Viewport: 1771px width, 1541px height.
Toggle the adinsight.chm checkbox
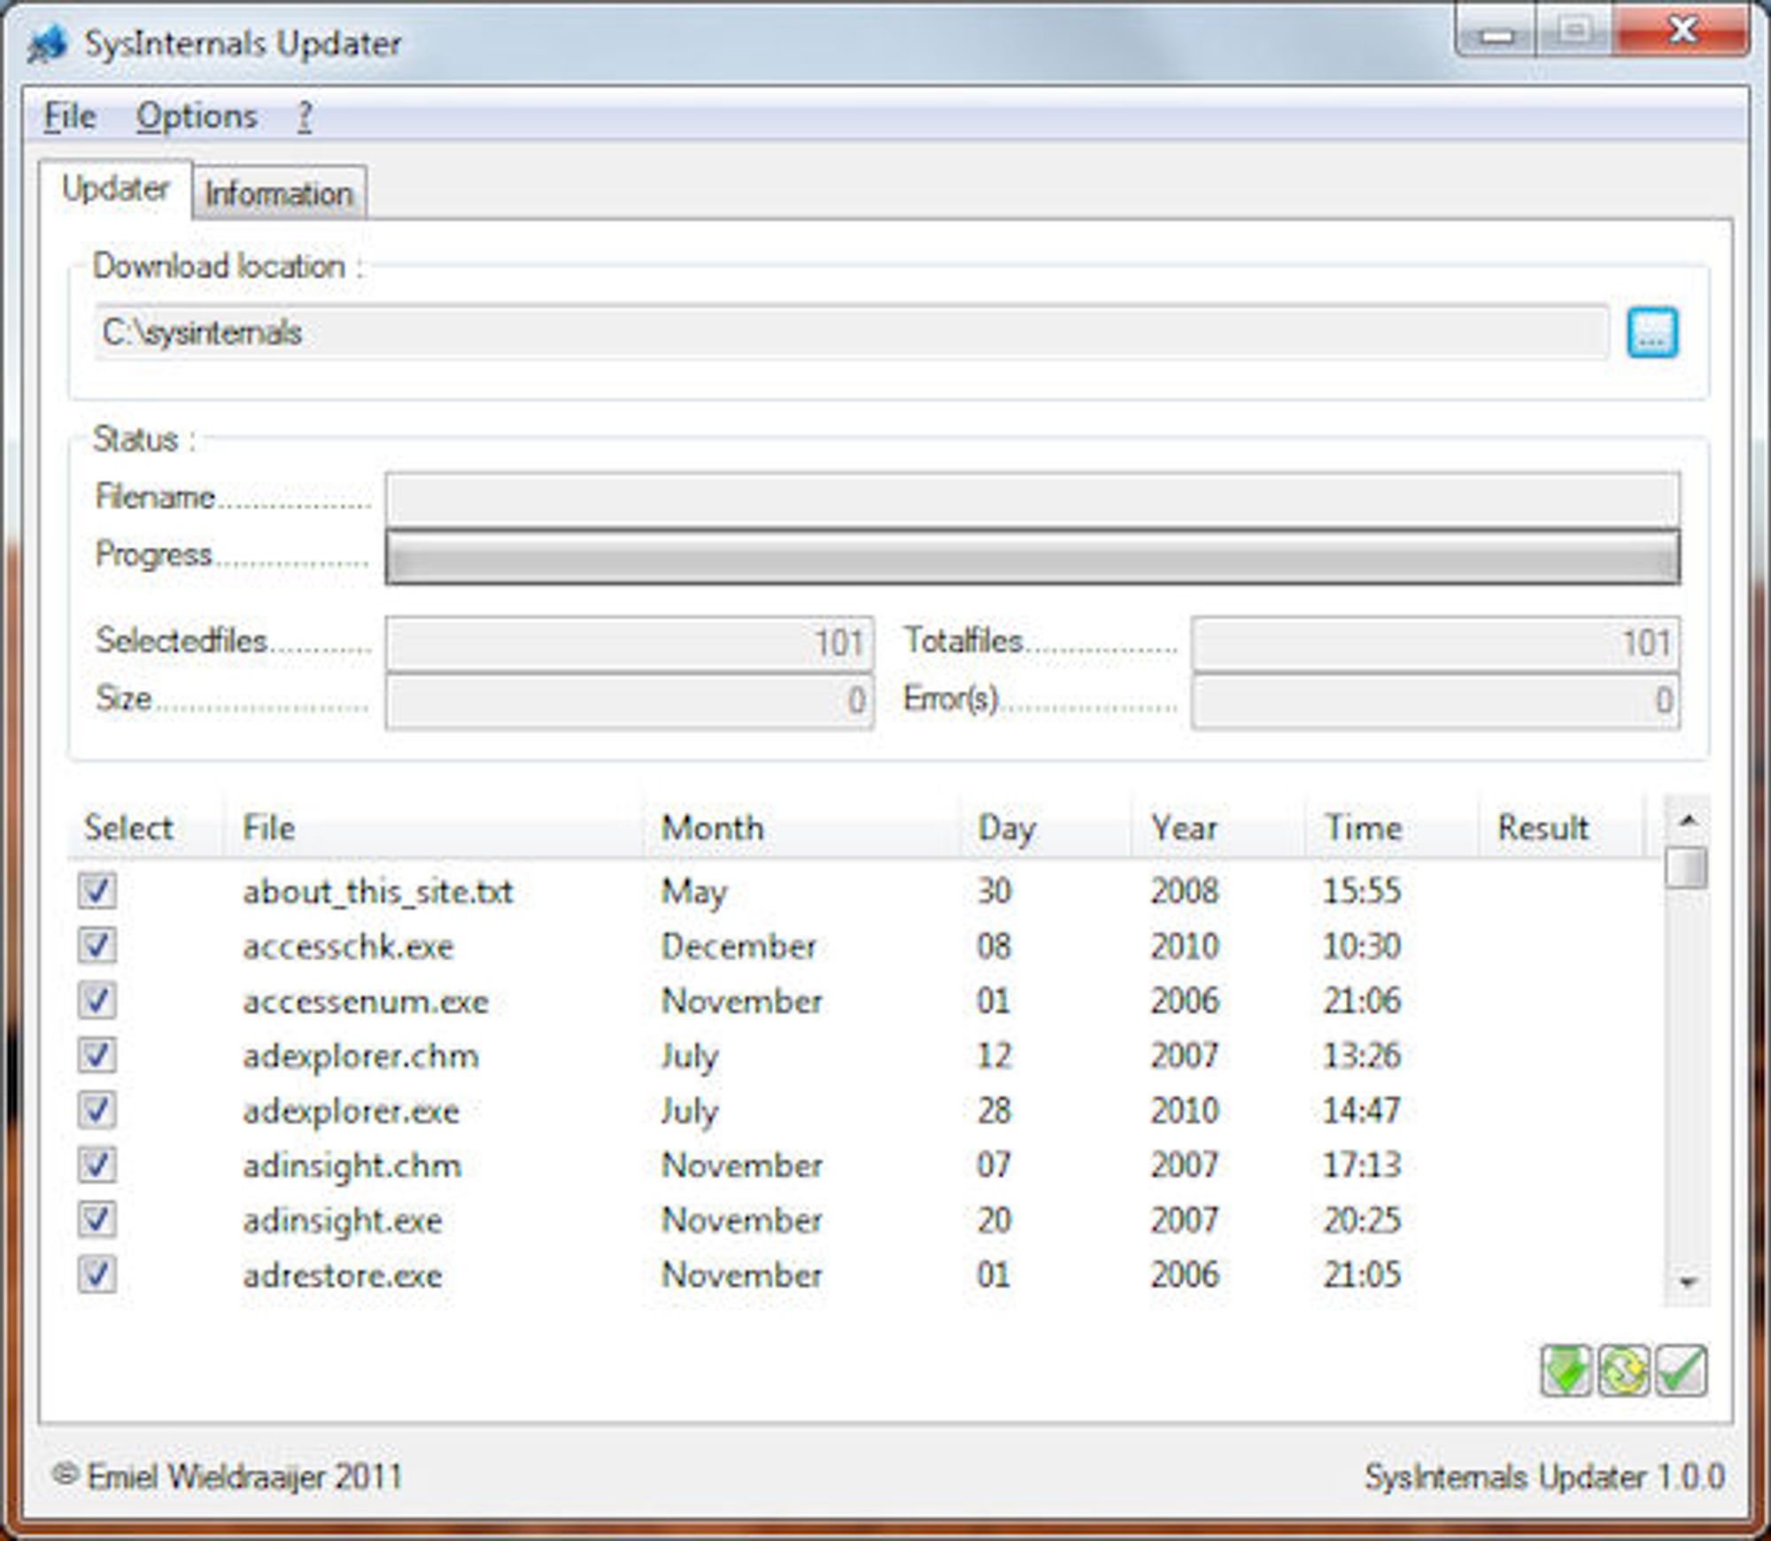[97, 1165]
